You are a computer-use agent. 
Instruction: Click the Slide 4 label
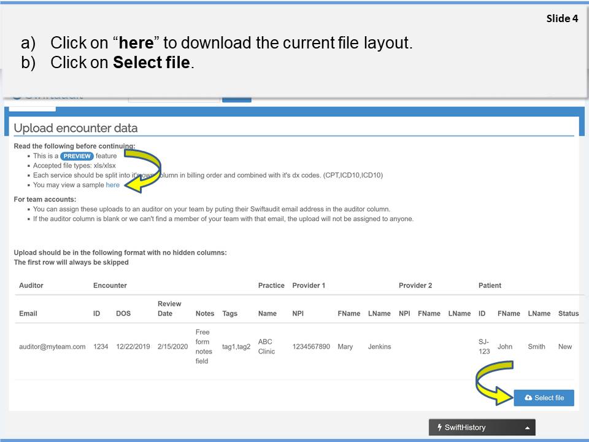coord(562,18)
